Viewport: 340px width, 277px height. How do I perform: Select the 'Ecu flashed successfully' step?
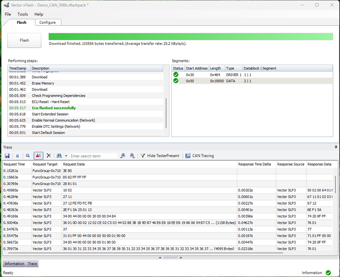click(x=86, y=108)
